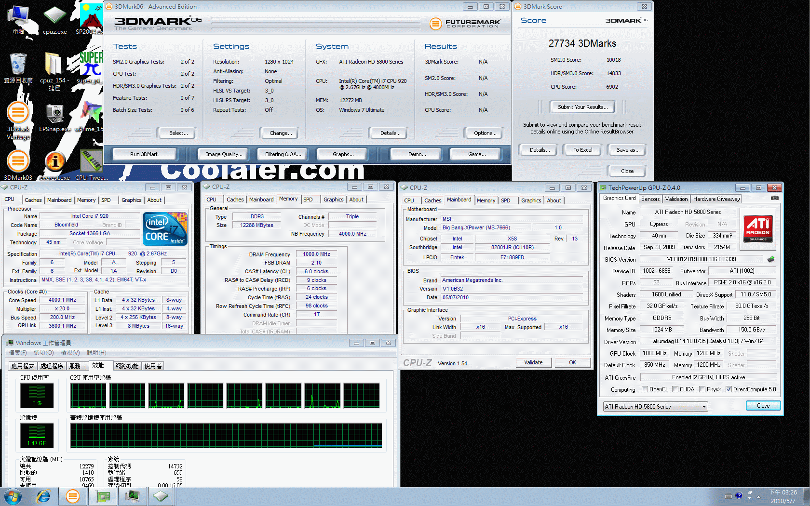
Task: Click Close button in GPU-Z
Action: tap(763, 406)
